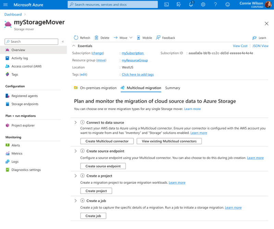
Task: Click the Microsoft Azure home title
Action: tap(28, 5)
